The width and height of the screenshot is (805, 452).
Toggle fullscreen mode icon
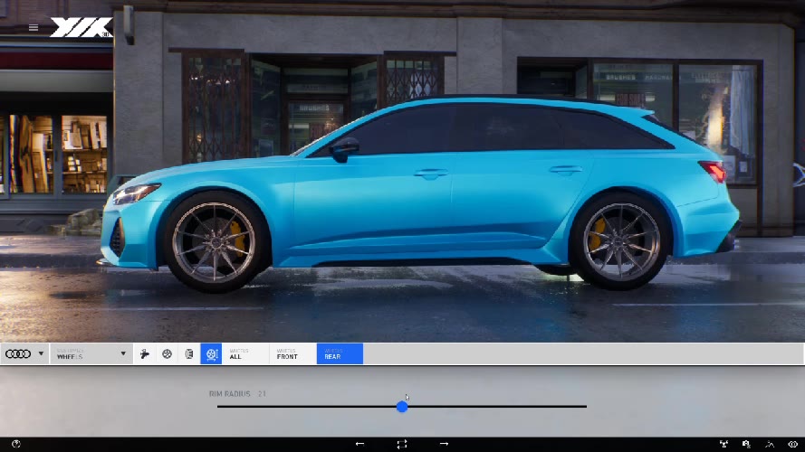[402, 444]
